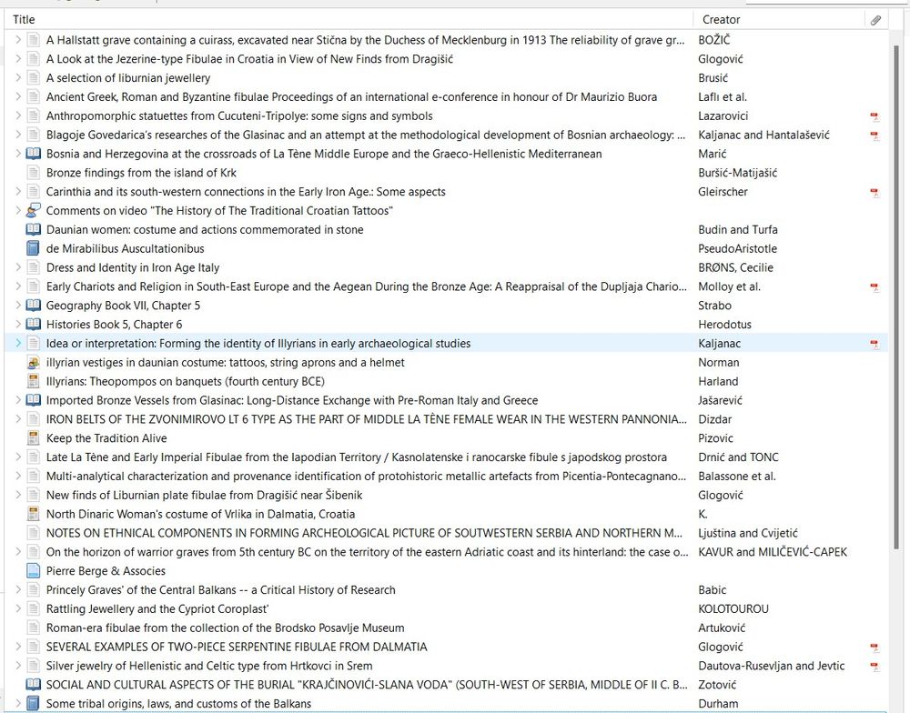Sort items by the Title column header
Screen dimensions: 910x713
coord(349,20)
